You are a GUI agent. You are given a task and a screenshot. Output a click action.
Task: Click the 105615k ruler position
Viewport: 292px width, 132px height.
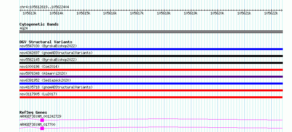coord(83,13)
